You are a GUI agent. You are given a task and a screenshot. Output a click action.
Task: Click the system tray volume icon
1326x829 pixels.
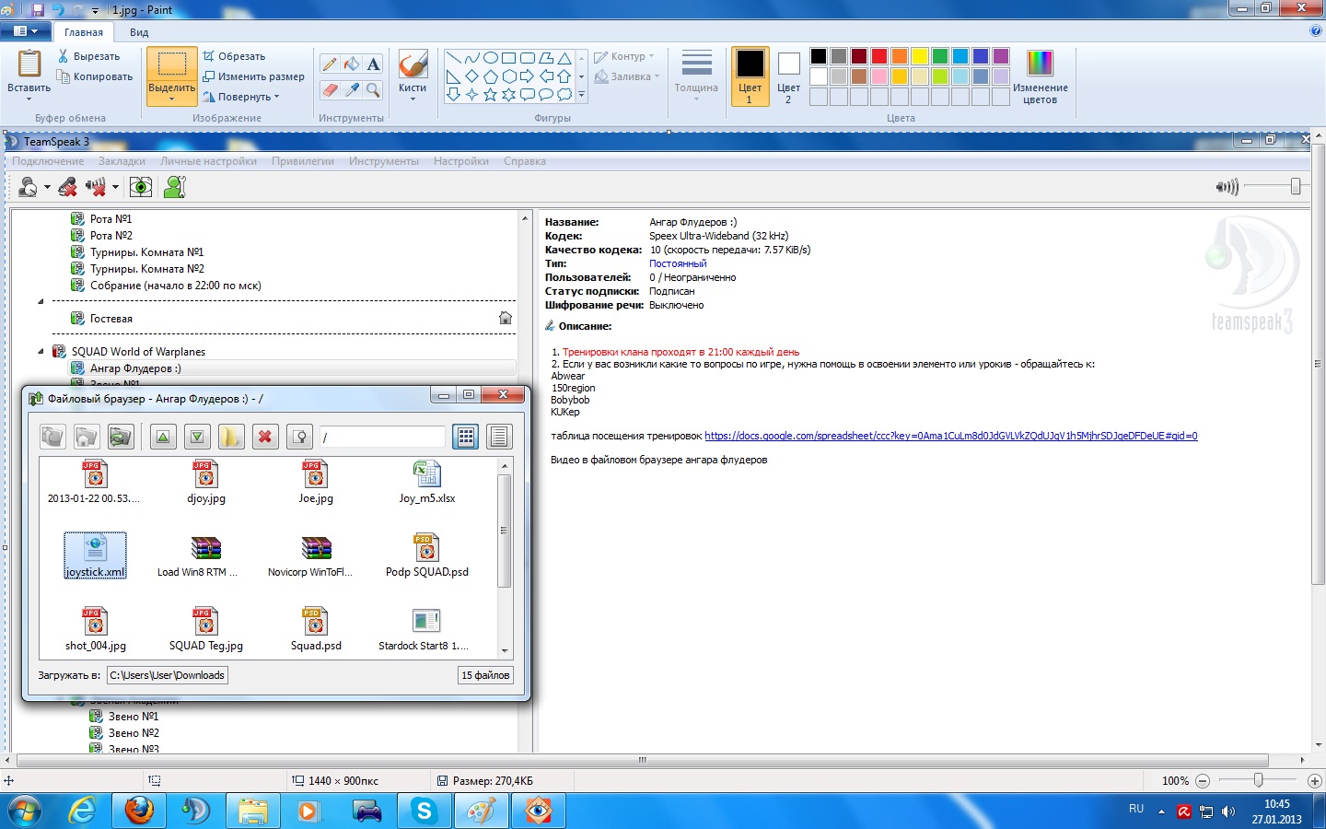(x=1228, y=811)
